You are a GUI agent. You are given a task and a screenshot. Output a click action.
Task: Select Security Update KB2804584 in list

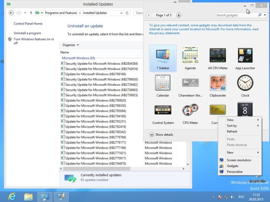102,64
